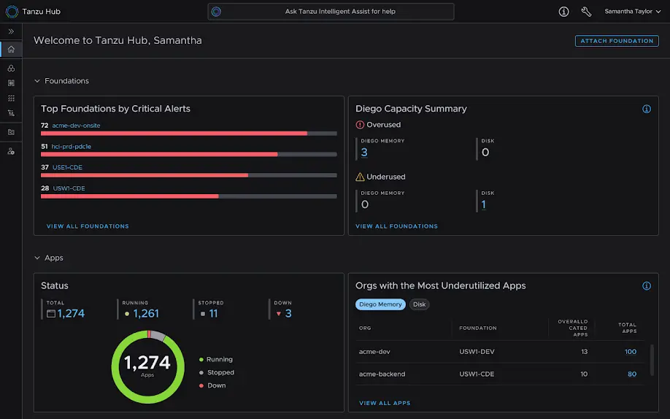Click the Attach Foundation button
Image resolution: width=670 pixels, height=419 pixels.
click(617, 41)
